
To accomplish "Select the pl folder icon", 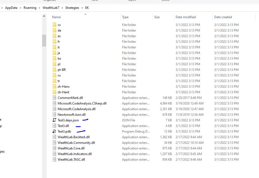I will (x=54, y=64).
